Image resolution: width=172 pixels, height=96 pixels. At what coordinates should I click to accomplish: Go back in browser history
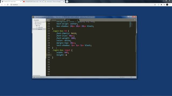tap(2, 5)
